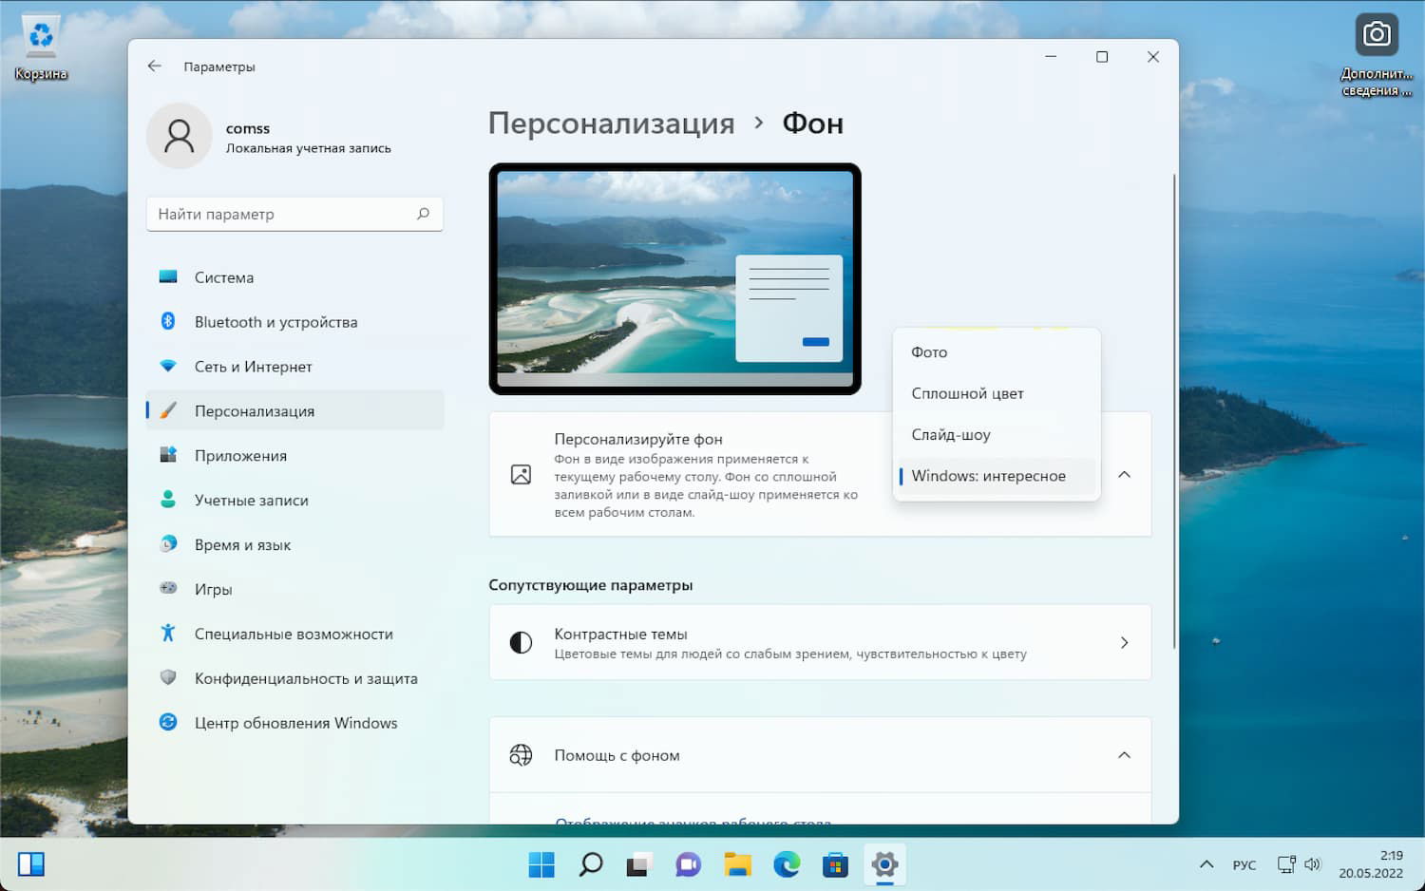Open Система section in the sidebar

(224, 276)
